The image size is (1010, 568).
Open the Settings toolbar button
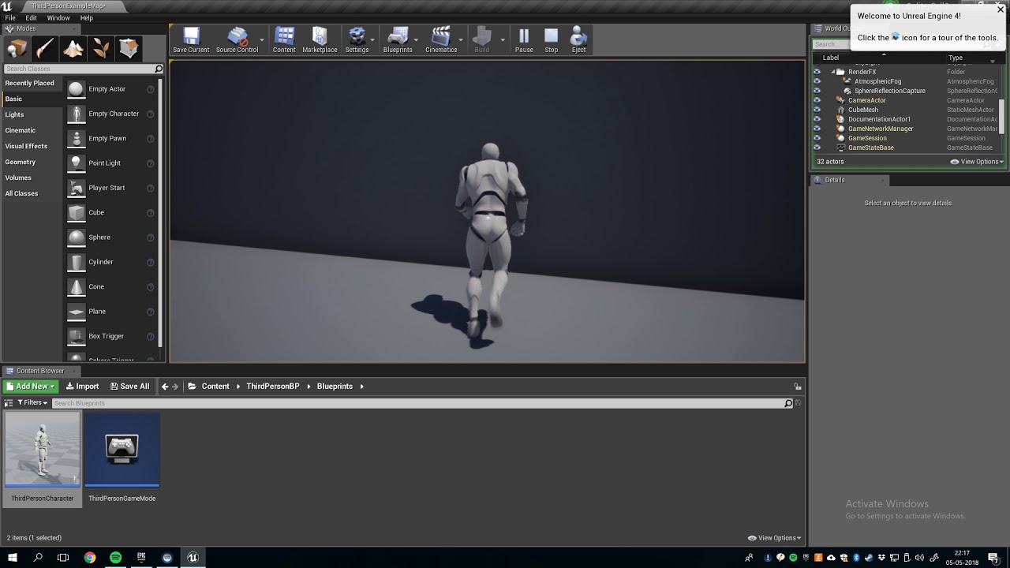click(x=357, y=40)
